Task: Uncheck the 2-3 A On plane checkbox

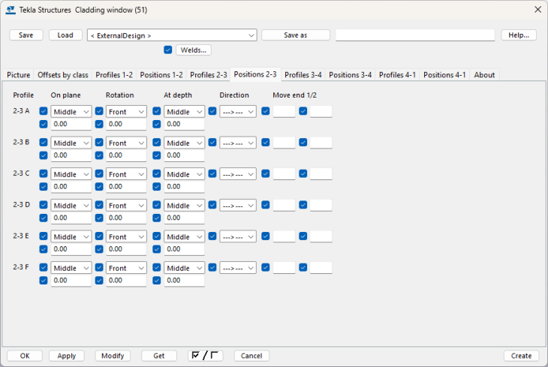Action: pyautogui.click(x=44, y=111)
